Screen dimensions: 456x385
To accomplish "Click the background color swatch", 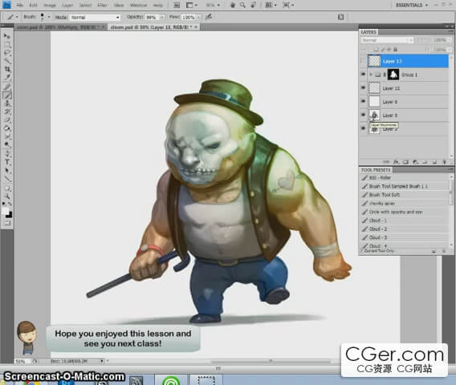I will (x=10, y=215).
